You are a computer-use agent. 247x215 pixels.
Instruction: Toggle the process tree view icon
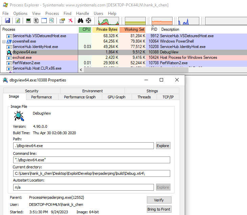(x=36, y=21)
